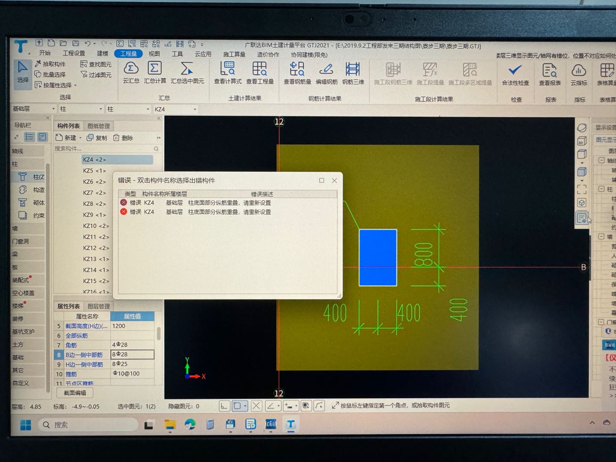Click the search magnifier in 搜索构件 box
Screen dimensions: 616x462
click(156, 149)
